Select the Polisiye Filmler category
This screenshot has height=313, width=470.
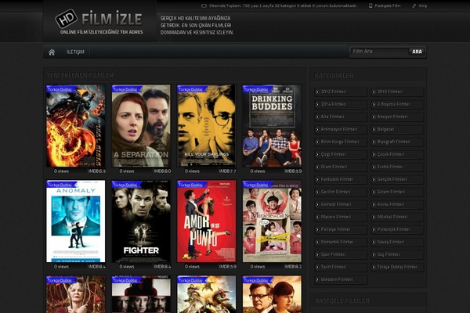pyautogui.click(x=341, y=229)
